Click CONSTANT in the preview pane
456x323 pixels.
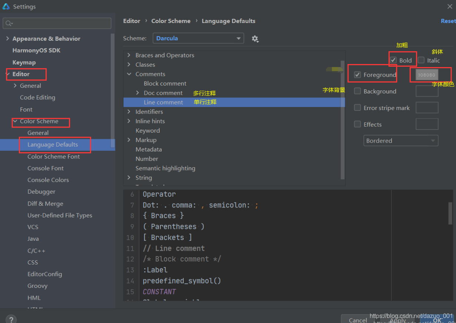pyautogui.click(x=159, y=292)
